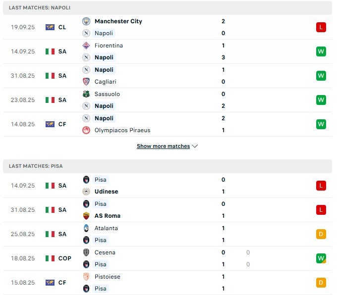This screenshot has height=295, width=337.
Task: Click the green W badge for Fiorentina match
Action: point(321,51)
